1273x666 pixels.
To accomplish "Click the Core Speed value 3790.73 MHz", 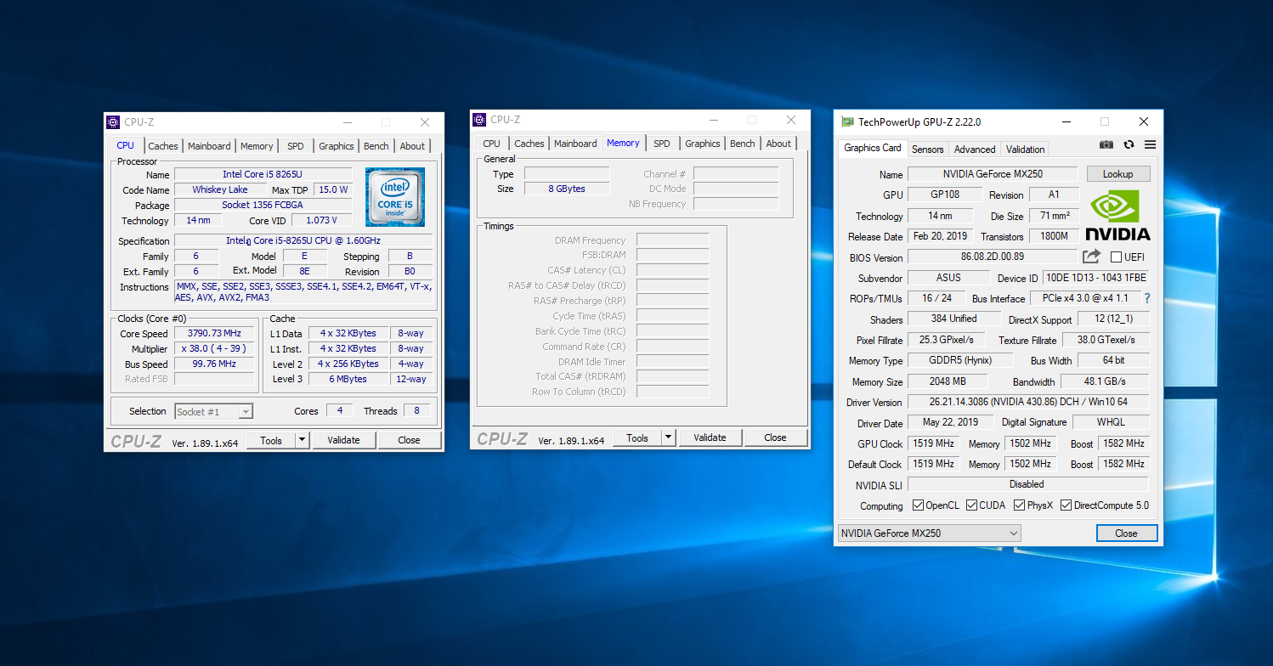I will pos(214,333).
